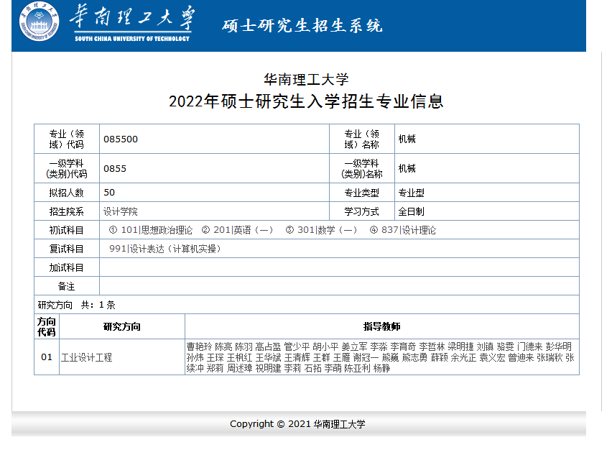This screenshot has width=612, height=450.
Task: Click the 招生院系 label
Action: 66,211
